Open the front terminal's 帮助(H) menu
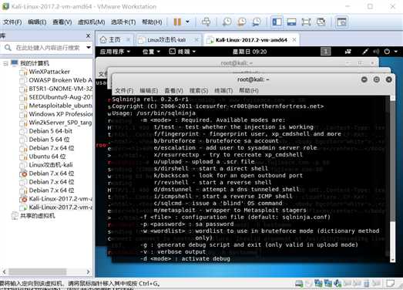The width and height of the screenshot is (403, 290). click(249, 90)
